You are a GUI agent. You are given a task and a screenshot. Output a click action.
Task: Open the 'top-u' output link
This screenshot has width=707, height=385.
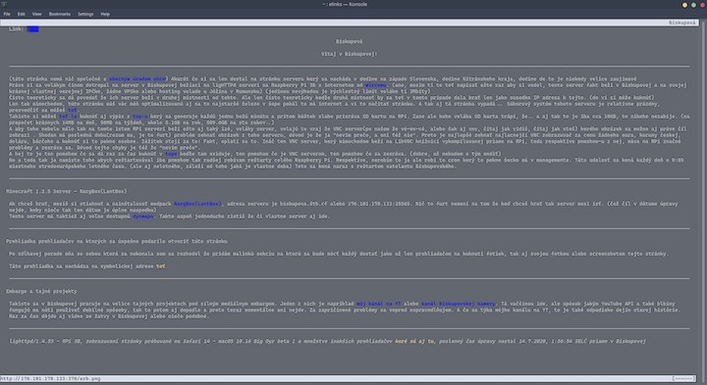[x=140, y=116]
